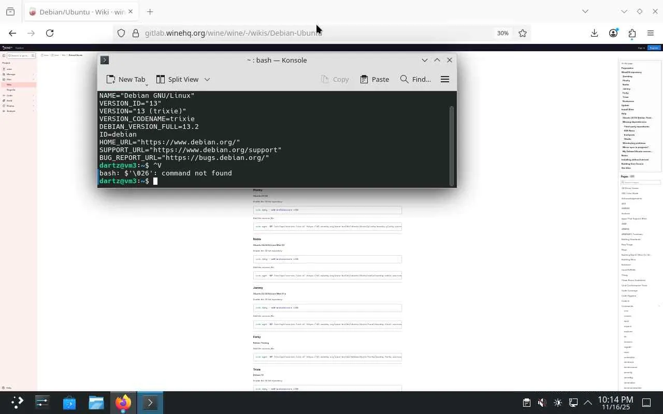Image resolution: width=663 pixels, height=414 pixels.
Task: Expand the New Tab profile arrow
Action: pyautogui.click(x=147, y=84)
